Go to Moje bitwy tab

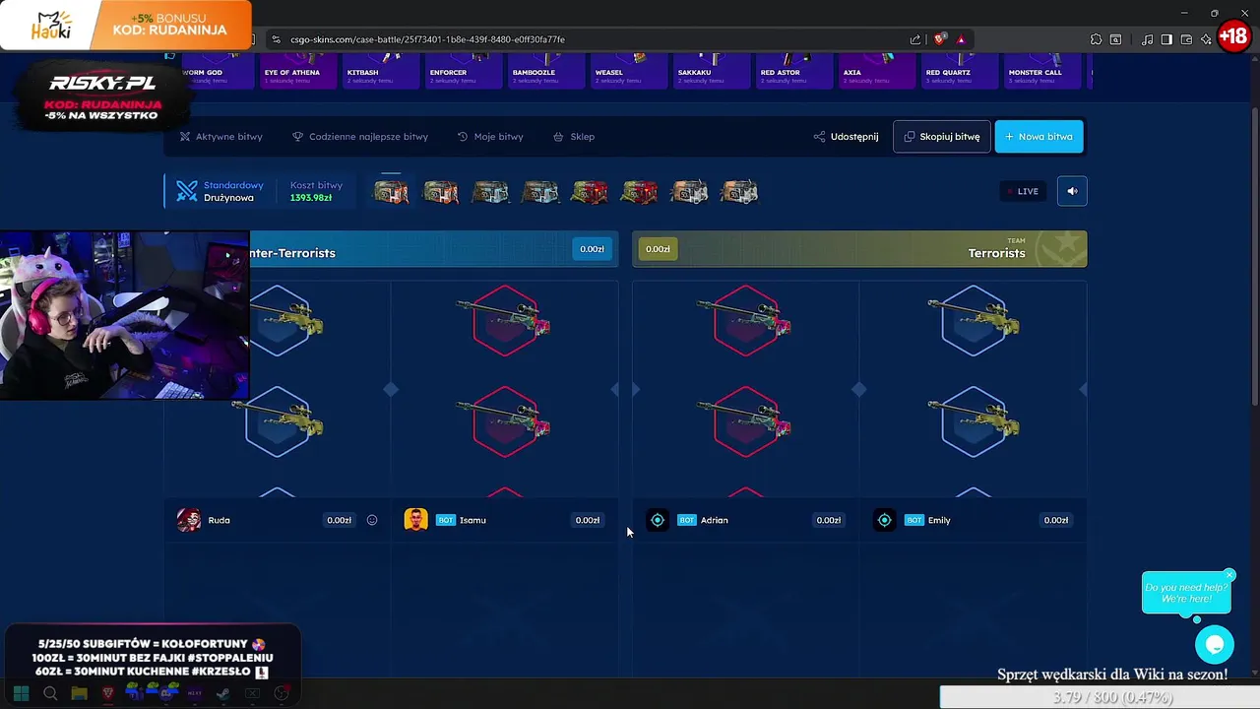[x=490, y=137]
